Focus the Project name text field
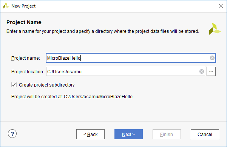The image size is (227, 147). (131, 58)
